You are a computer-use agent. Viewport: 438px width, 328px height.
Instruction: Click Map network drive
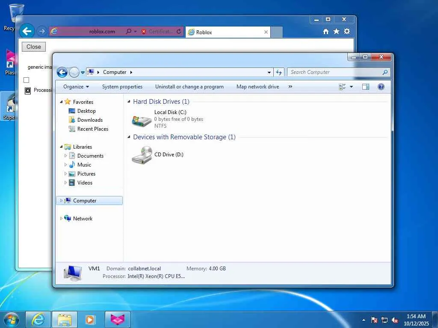point(257,87)
